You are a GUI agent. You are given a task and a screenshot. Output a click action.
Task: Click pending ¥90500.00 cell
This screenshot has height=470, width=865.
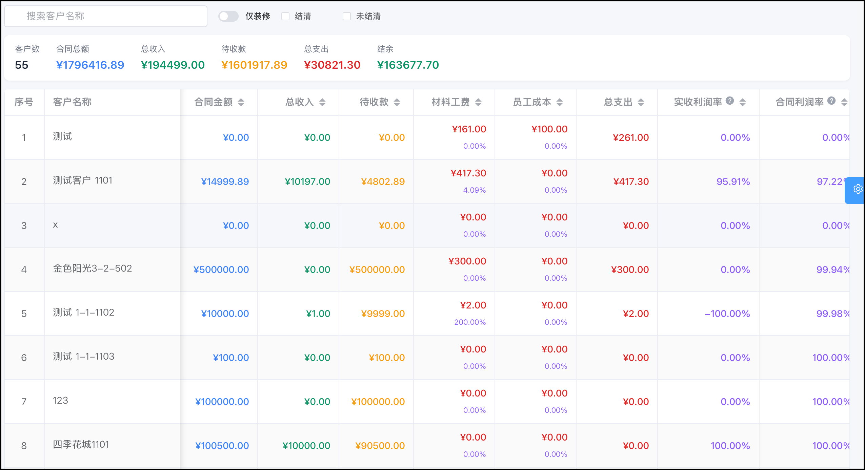pos(380,446)
